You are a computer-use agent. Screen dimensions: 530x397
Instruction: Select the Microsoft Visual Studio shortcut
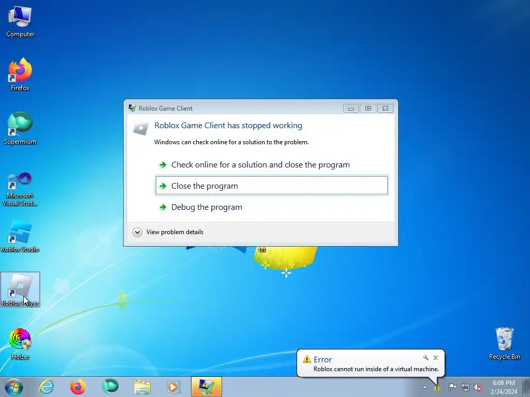(20, 189)
